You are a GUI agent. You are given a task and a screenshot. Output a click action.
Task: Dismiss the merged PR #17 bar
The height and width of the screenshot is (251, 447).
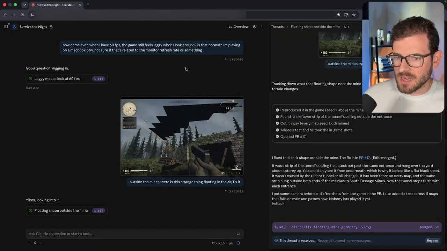pos(436,227)
